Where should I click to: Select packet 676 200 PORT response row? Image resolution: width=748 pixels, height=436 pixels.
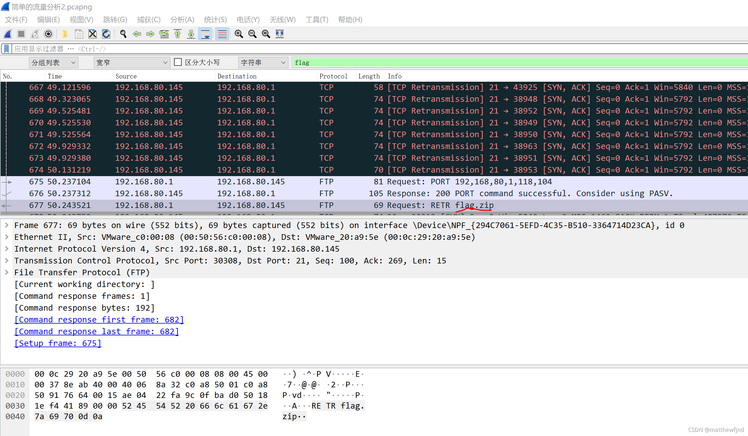pos(374,194)
